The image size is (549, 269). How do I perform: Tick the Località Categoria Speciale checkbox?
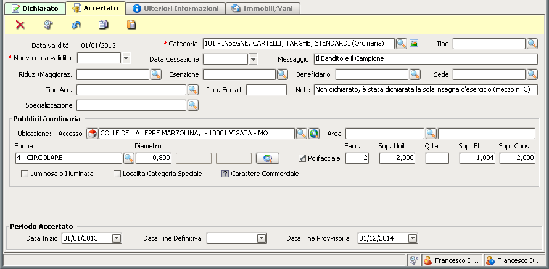(x=117, y=174)
